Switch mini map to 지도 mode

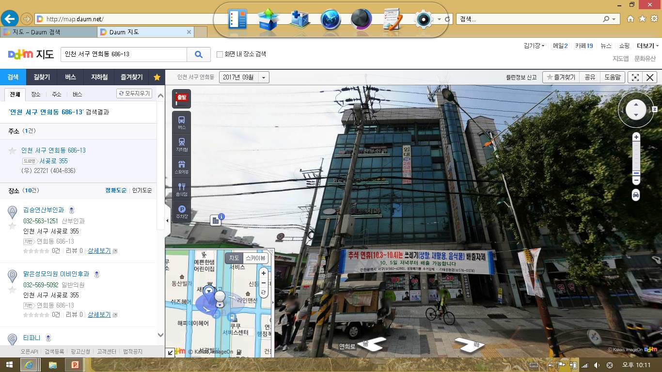[234, 258]
